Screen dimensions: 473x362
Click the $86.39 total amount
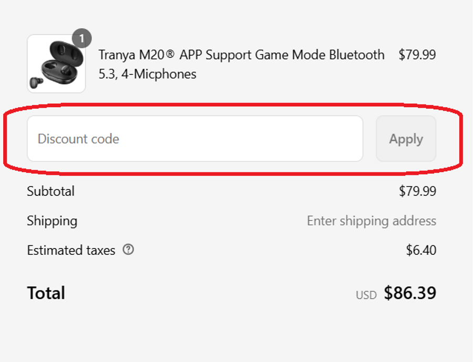pos(410,293)
